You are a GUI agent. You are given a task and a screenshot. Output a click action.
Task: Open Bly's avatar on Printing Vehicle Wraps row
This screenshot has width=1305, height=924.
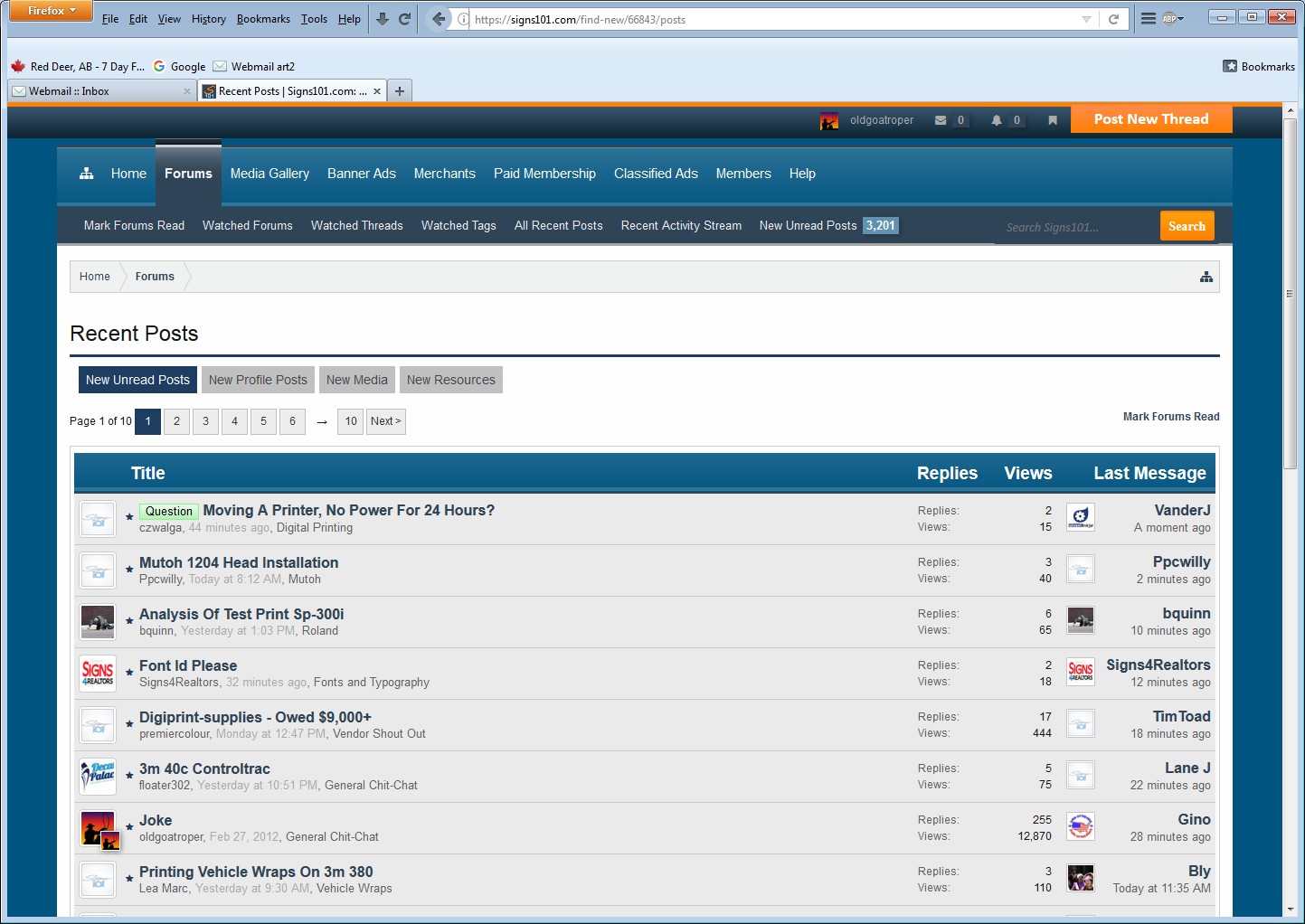pos(1081,878)
